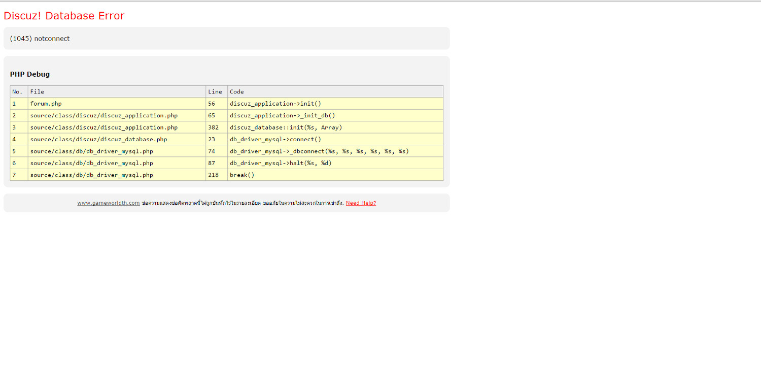Viewport: 761px width, 382px height.
Task: Click row number 4 in No. column
Action: click(x=19, y=139)
